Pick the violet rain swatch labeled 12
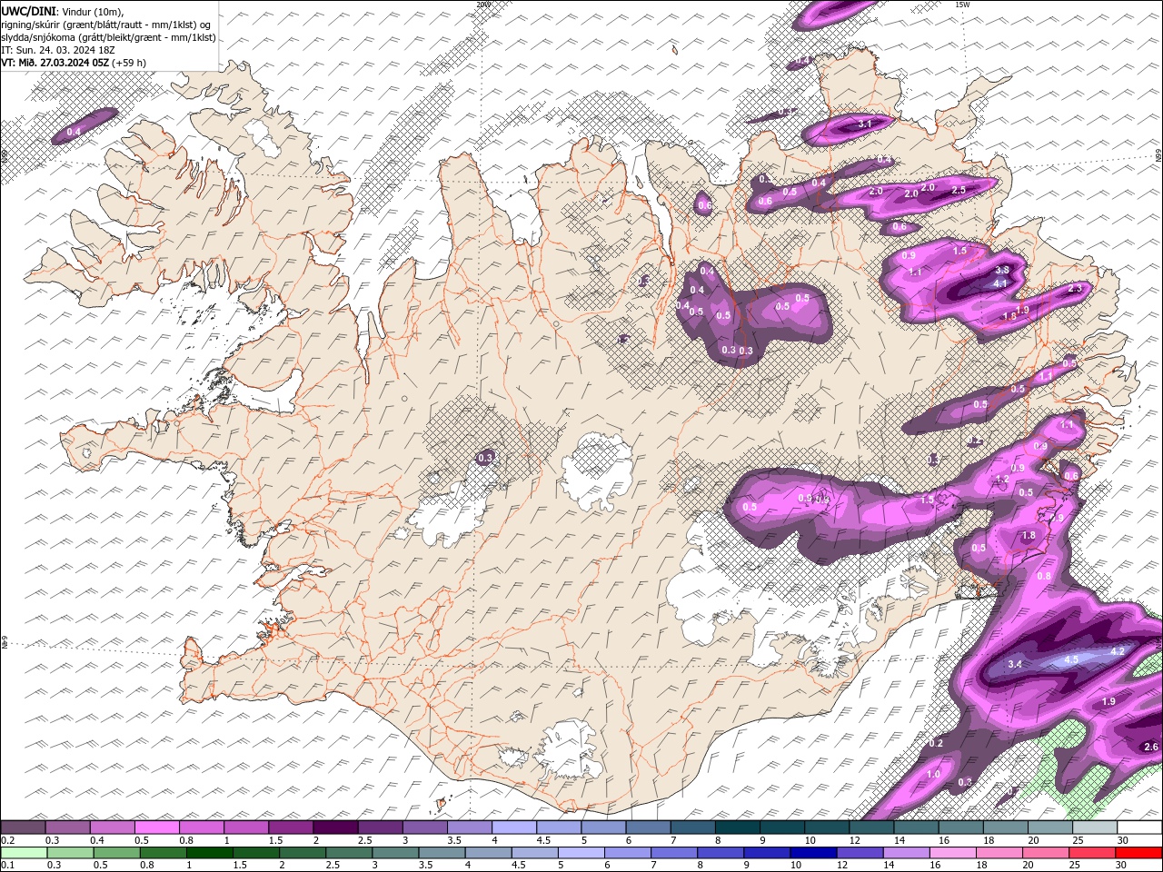1163x872 pixels. (x=859, y=853)
